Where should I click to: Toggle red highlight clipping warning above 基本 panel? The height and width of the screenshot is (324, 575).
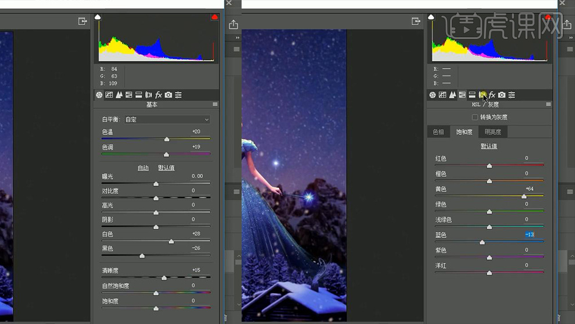click(x=214, y=17)
